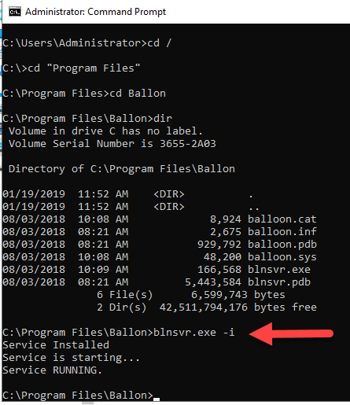Click the balloon.sys file name
Image resolution: width=350 pixels, height=405 pixels.
point(282,257)
